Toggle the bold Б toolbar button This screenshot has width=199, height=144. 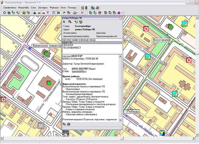(24, 12)
